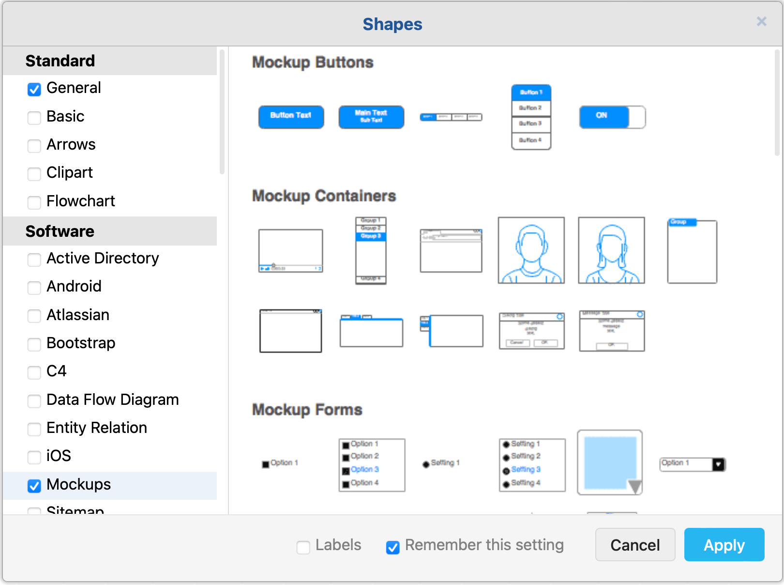Pick the alert box with OK button shape
The width and height of the screenshot is (784, 585).
(611, 331)
